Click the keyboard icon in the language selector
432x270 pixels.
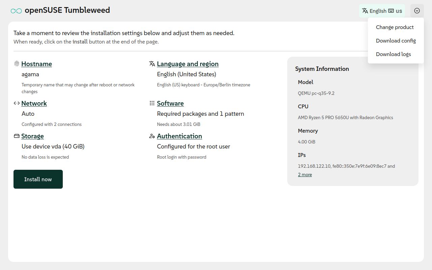(x=391, y=10)
